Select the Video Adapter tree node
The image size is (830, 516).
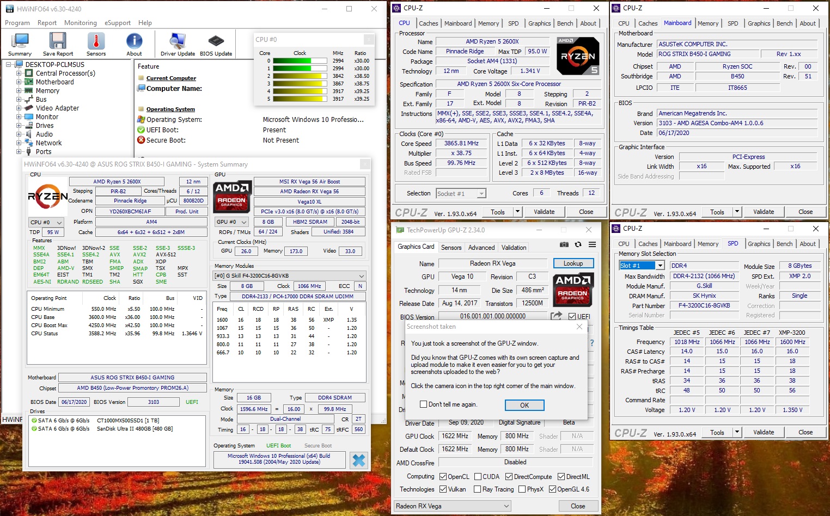[x=57, y=108]
